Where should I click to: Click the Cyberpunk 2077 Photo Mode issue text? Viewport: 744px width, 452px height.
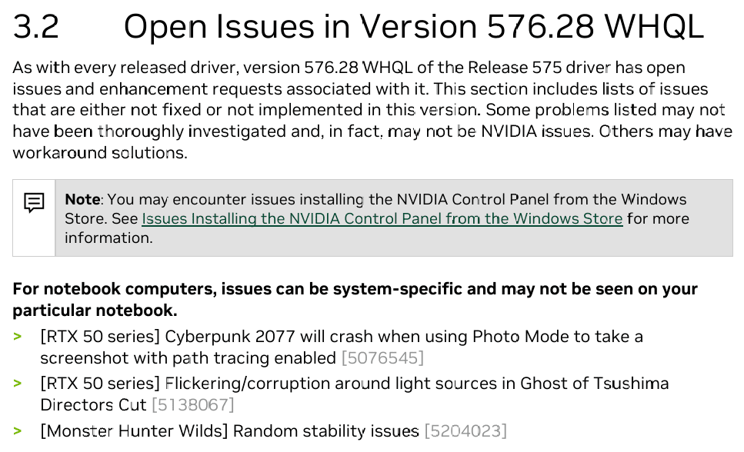click(342, 347)
